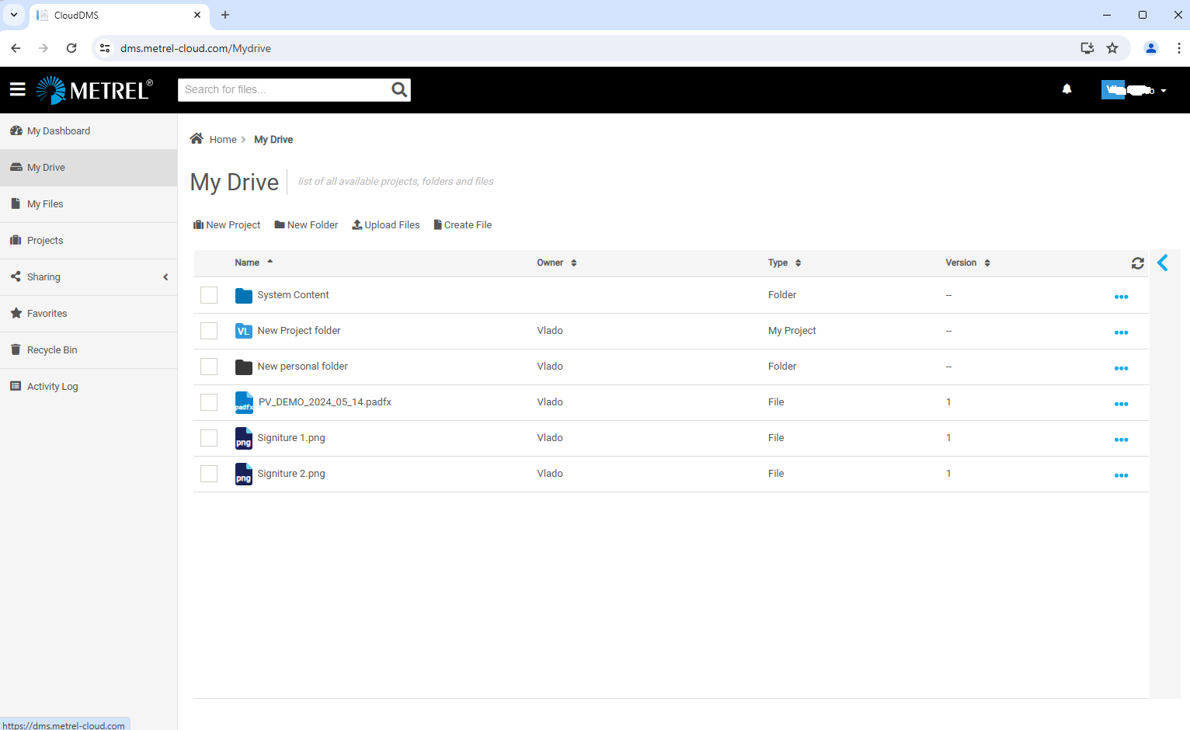Open the user account dropdown
Screen dimensions: 1190x730
coord(1134,90)
